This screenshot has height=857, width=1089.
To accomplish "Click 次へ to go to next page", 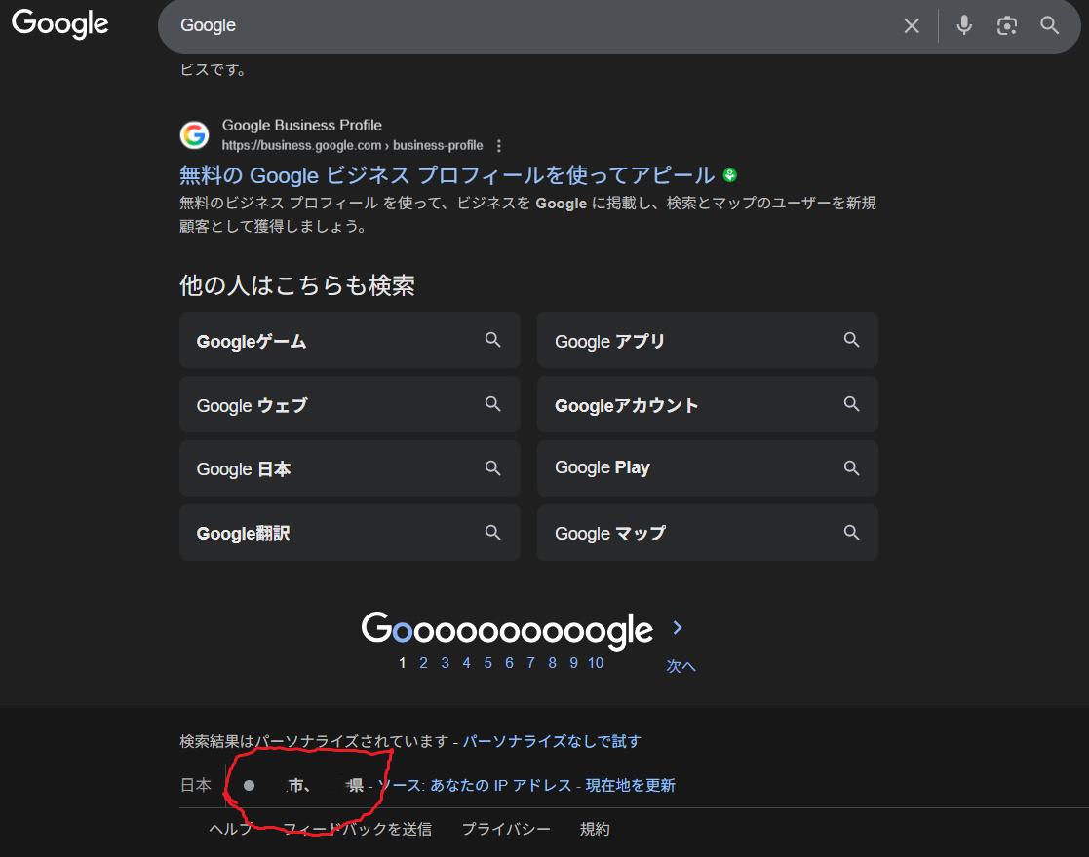I will [681, 666].
